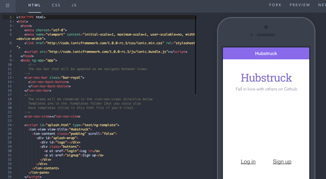Click the PREVIEW button
This screenshot has width=326, height=179.
[x=300, y=5]
